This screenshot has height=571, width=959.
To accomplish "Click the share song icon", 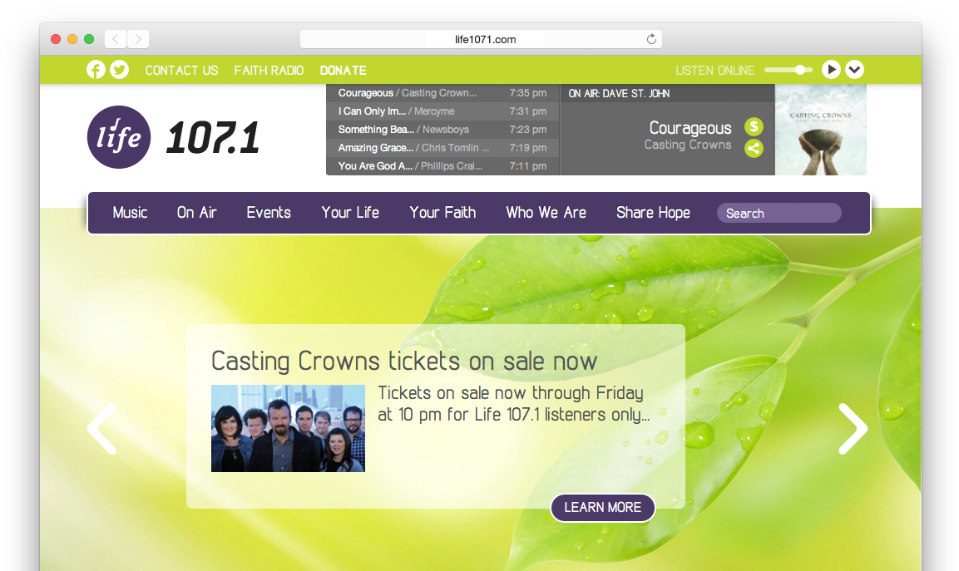I will tap(754, 148).
